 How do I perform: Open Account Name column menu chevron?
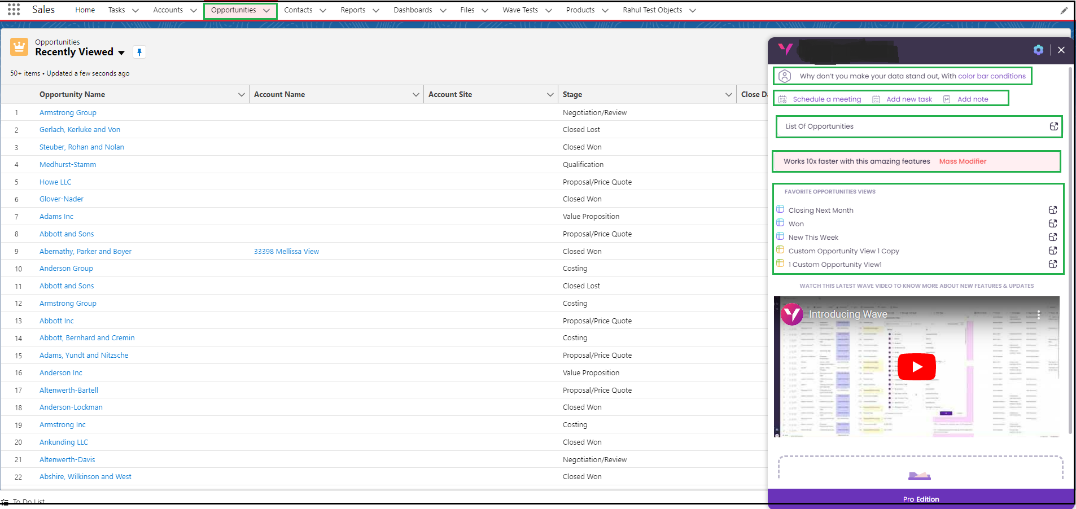tap(416, 95)
